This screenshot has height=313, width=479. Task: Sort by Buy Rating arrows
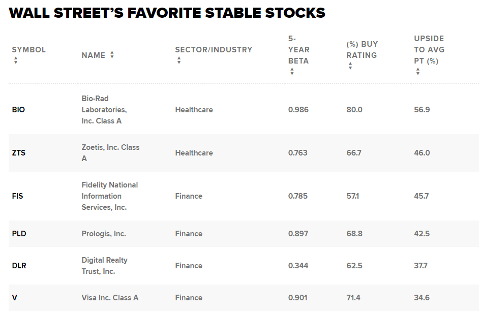click(x=350, y=66)
